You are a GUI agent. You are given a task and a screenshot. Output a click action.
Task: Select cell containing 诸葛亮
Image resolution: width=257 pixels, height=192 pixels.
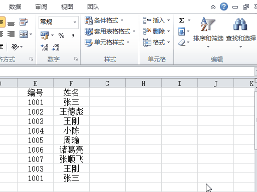(71, 149)
